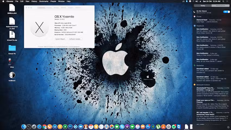231x130 pixels.
Task: Expand the Chrome application menu
Action: tap(10, 1)
